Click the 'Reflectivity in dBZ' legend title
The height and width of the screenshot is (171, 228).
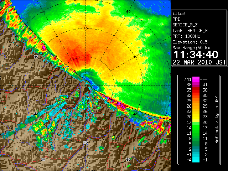pos(216,120)
